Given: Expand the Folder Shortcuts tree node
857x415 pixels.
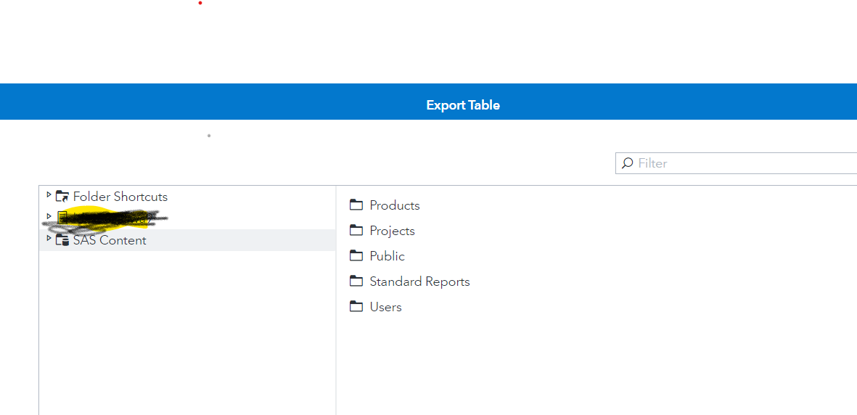Looking at the screenshot, I should [49, 195].
